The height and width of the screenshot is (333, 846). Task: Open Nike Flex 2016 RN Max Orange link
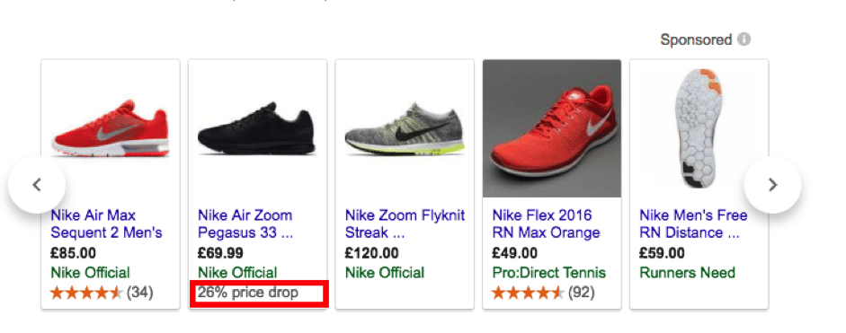tap(546, 224)
